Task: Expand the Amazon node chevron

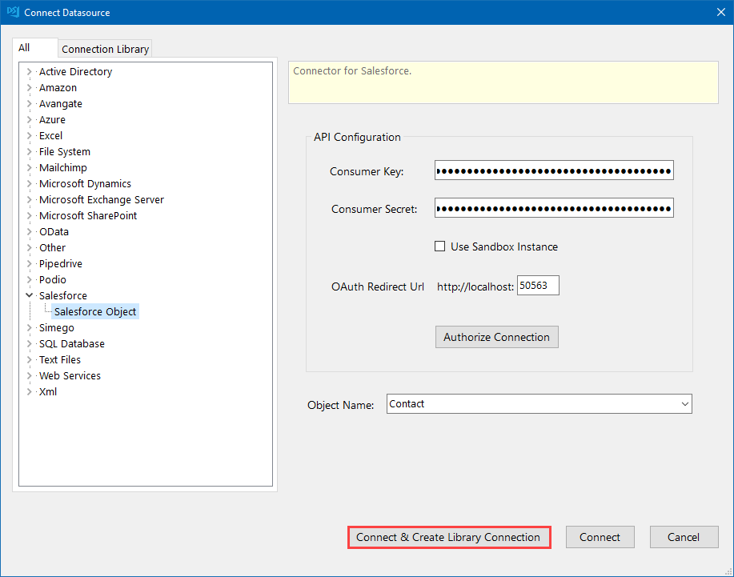Action: (x=29, y=87)
